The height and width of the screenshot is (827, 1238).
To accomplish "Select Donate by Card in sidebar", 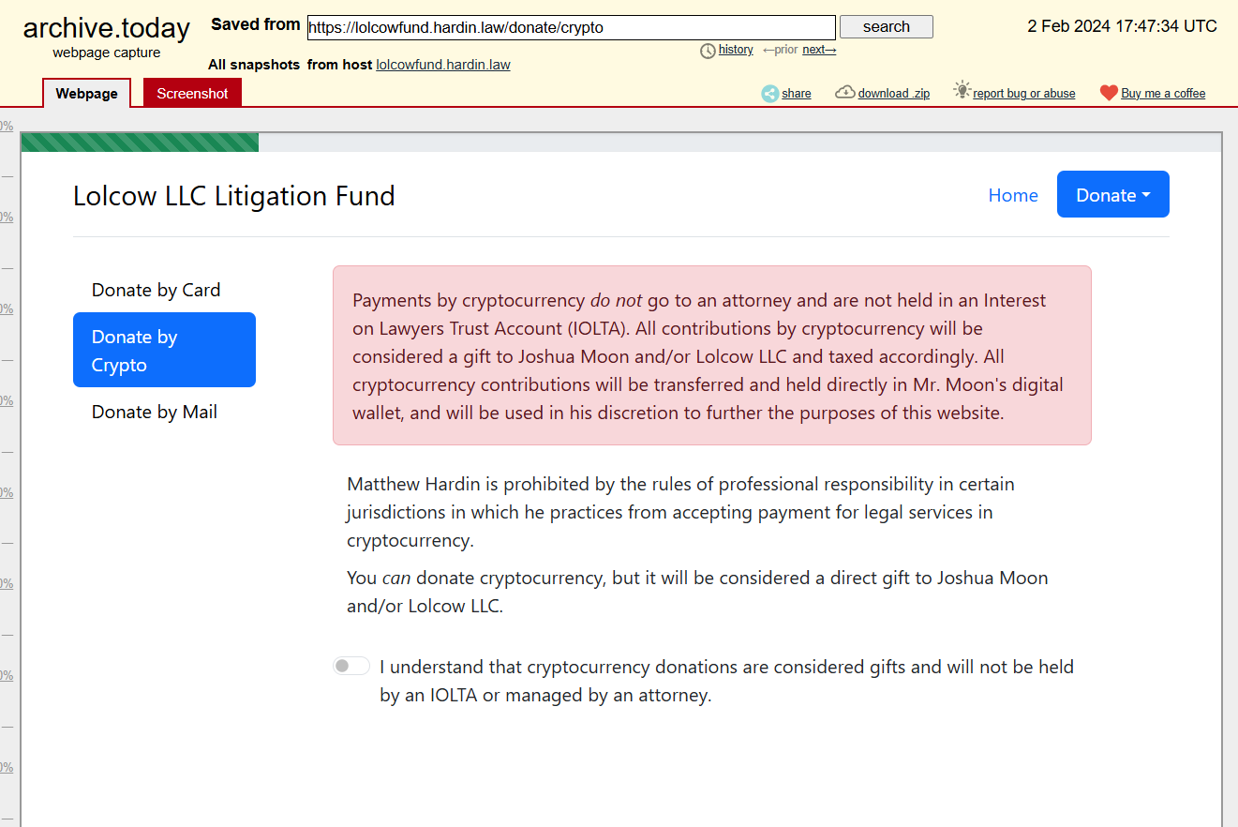I will pyautogui.click(x=164, y=290).
